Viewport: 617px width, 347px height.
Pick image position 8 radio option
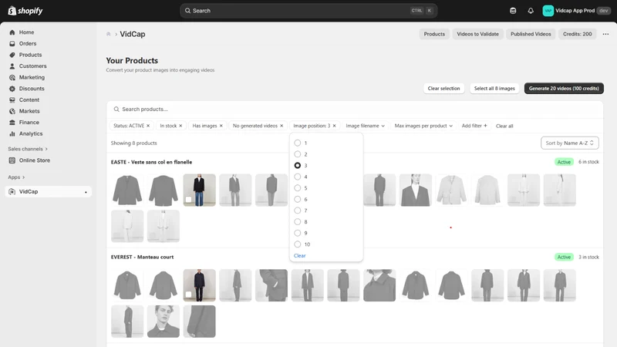tap(298, 222)
